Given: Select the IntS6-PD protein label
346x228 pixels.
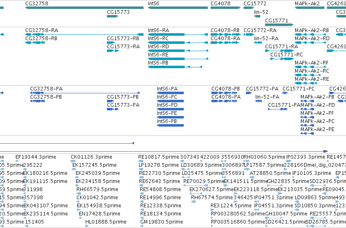Looking at the screenshot, I should tap(167, 105).
